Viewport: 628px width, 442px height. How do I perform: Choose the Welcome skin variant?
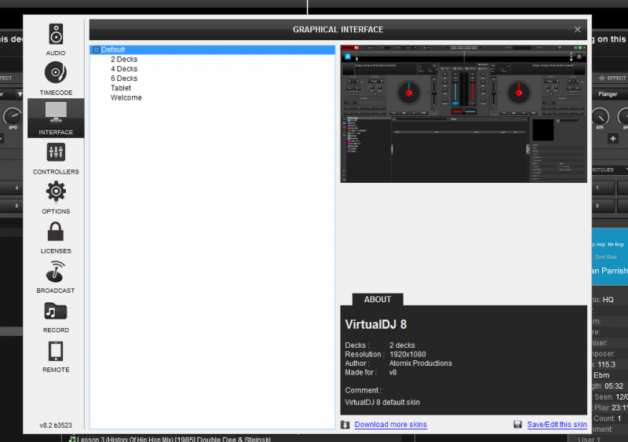coord(126,98)
